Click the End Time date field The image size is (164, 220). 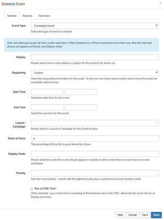click(47, 107)
